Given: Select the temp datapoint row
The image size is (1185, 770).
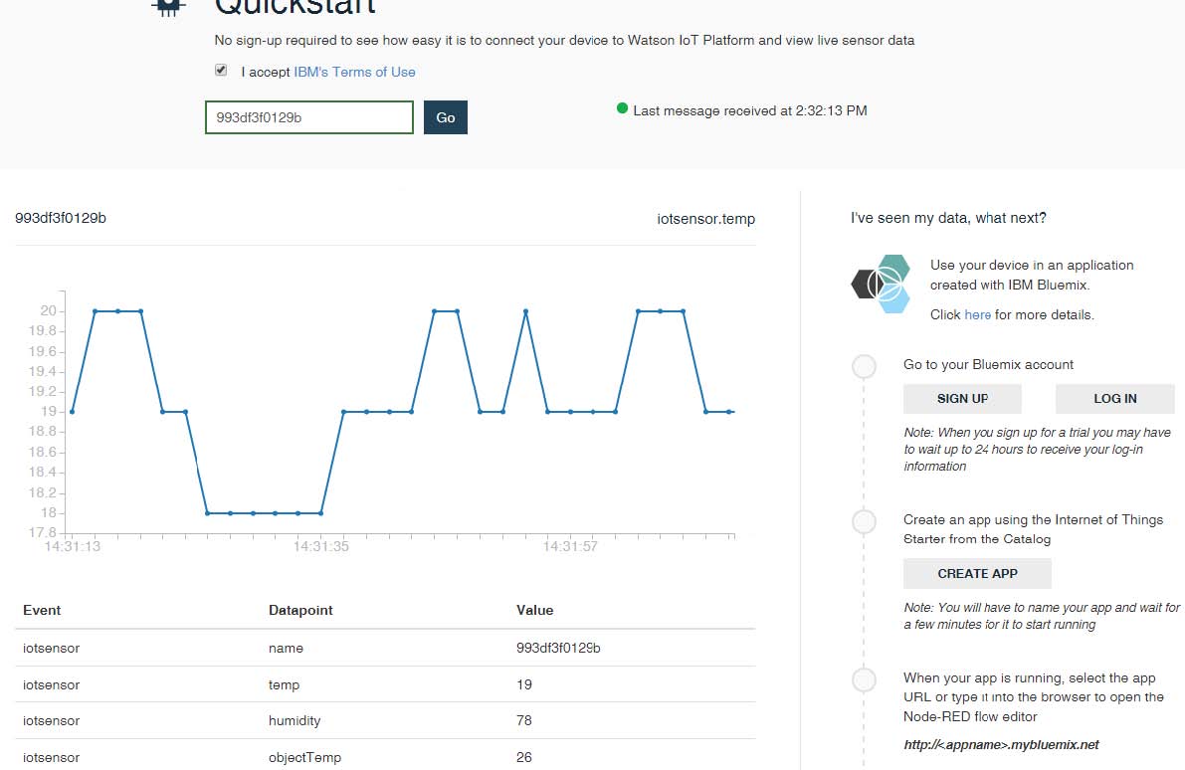Looking at the screenshot, I should point(385,684).
